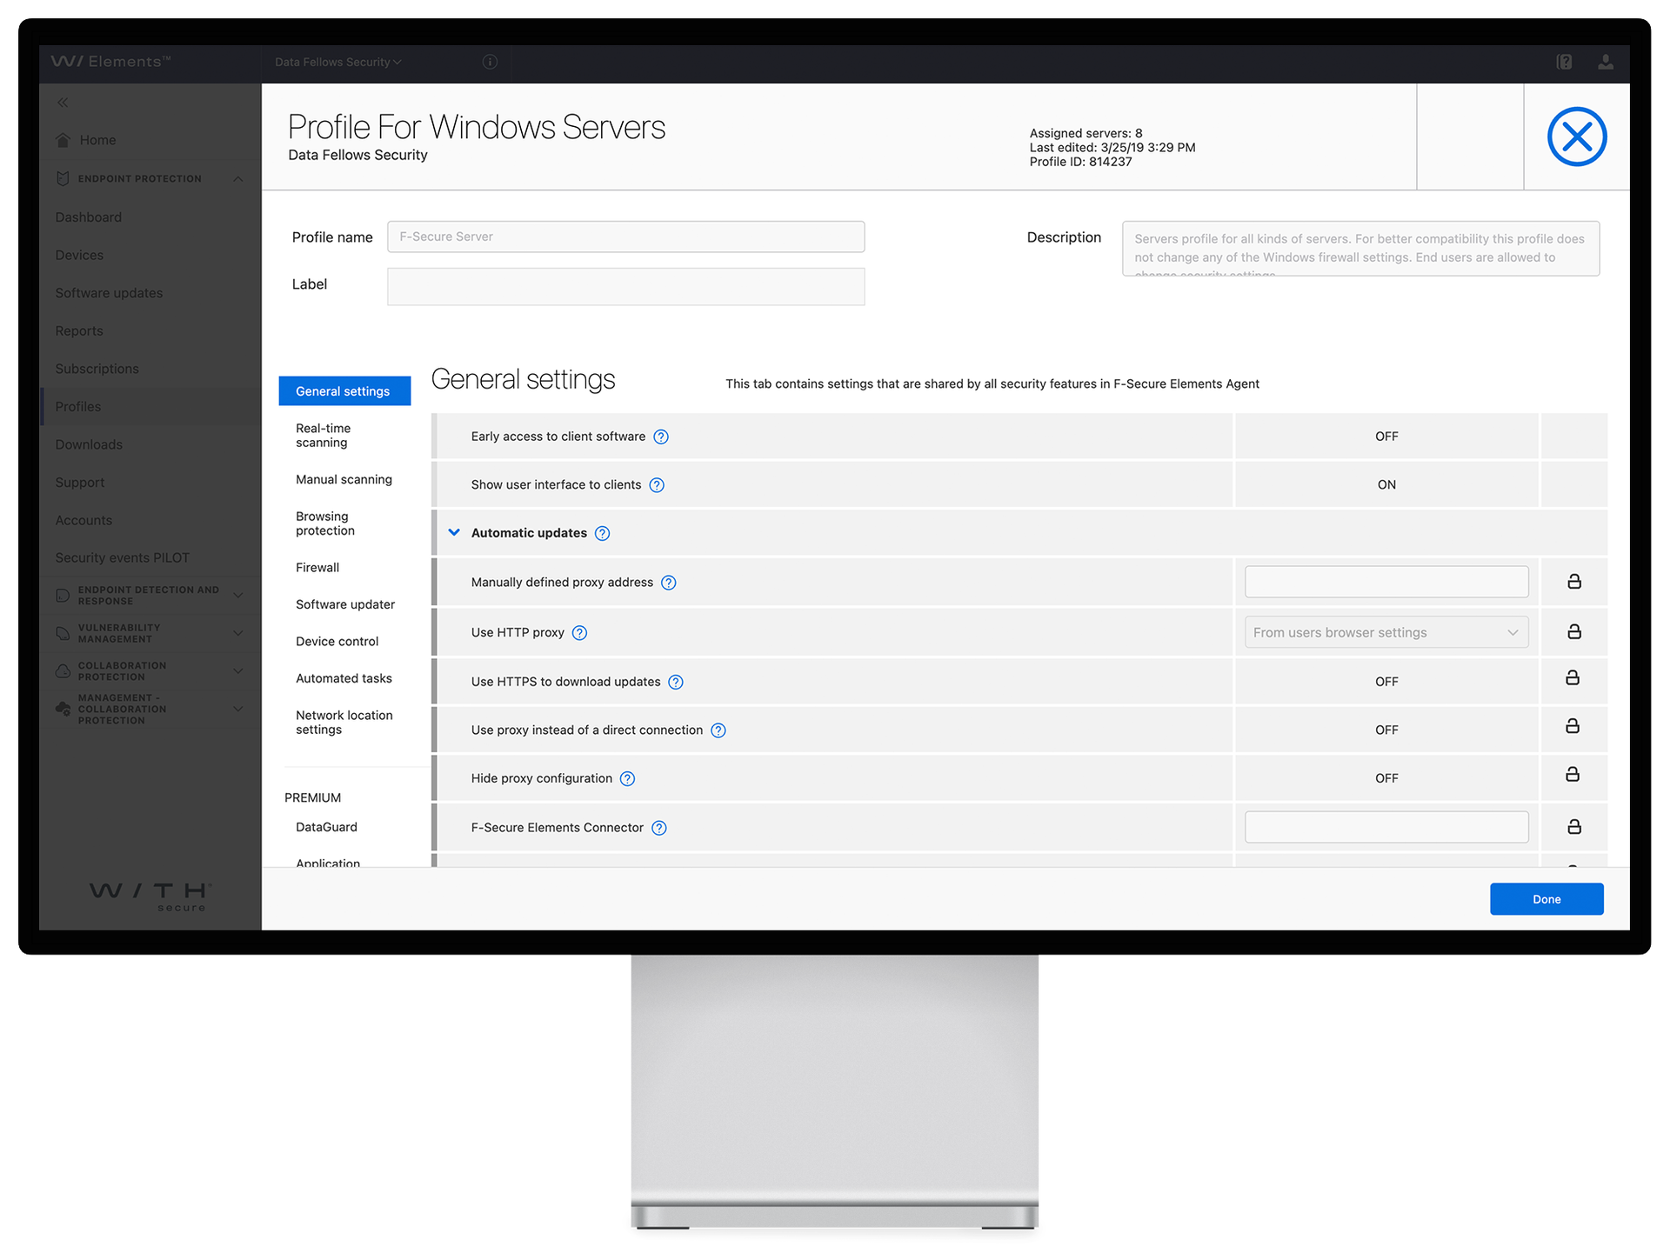Select the General settings tab
Image resolution: width=1670 pixels, height=1260 pixels.
(344, 391)
